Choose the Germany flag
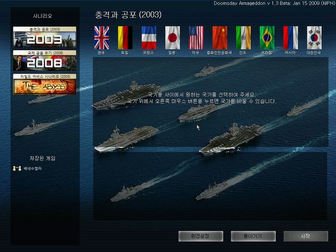Screen dimensions: 336x252 tap(125, 38)
